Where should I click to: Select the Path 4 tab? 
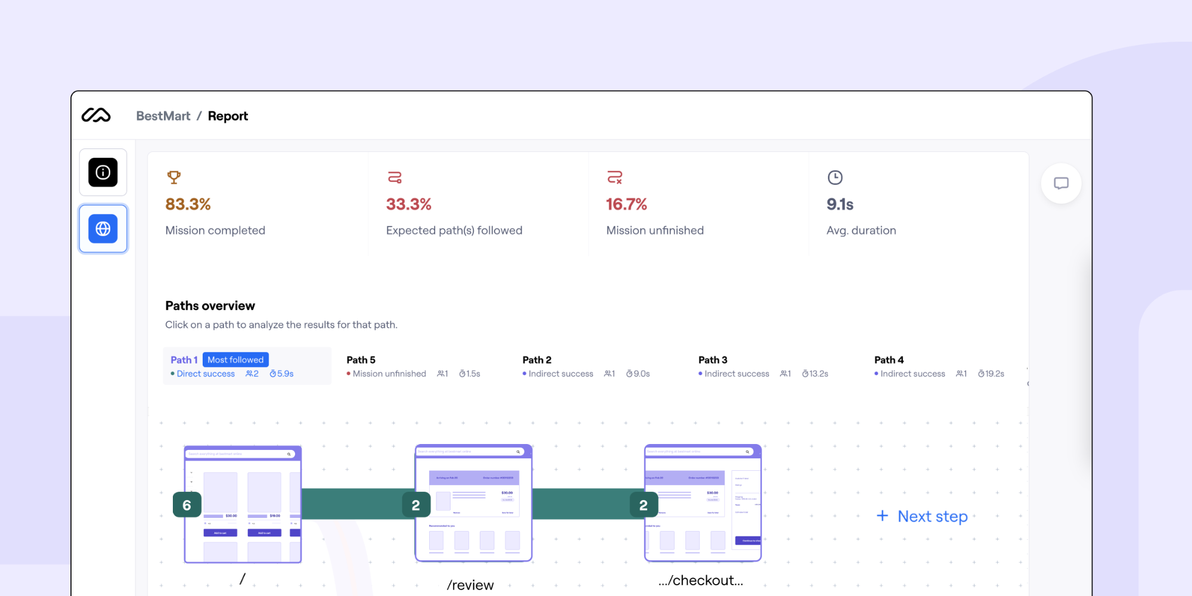939,366
